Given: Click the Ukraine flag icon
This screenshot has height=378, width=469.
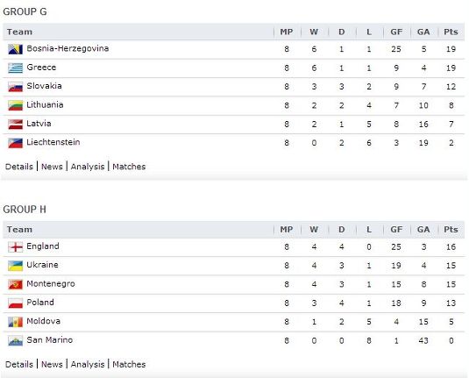Looking at the screenshot, I should 15,266.
